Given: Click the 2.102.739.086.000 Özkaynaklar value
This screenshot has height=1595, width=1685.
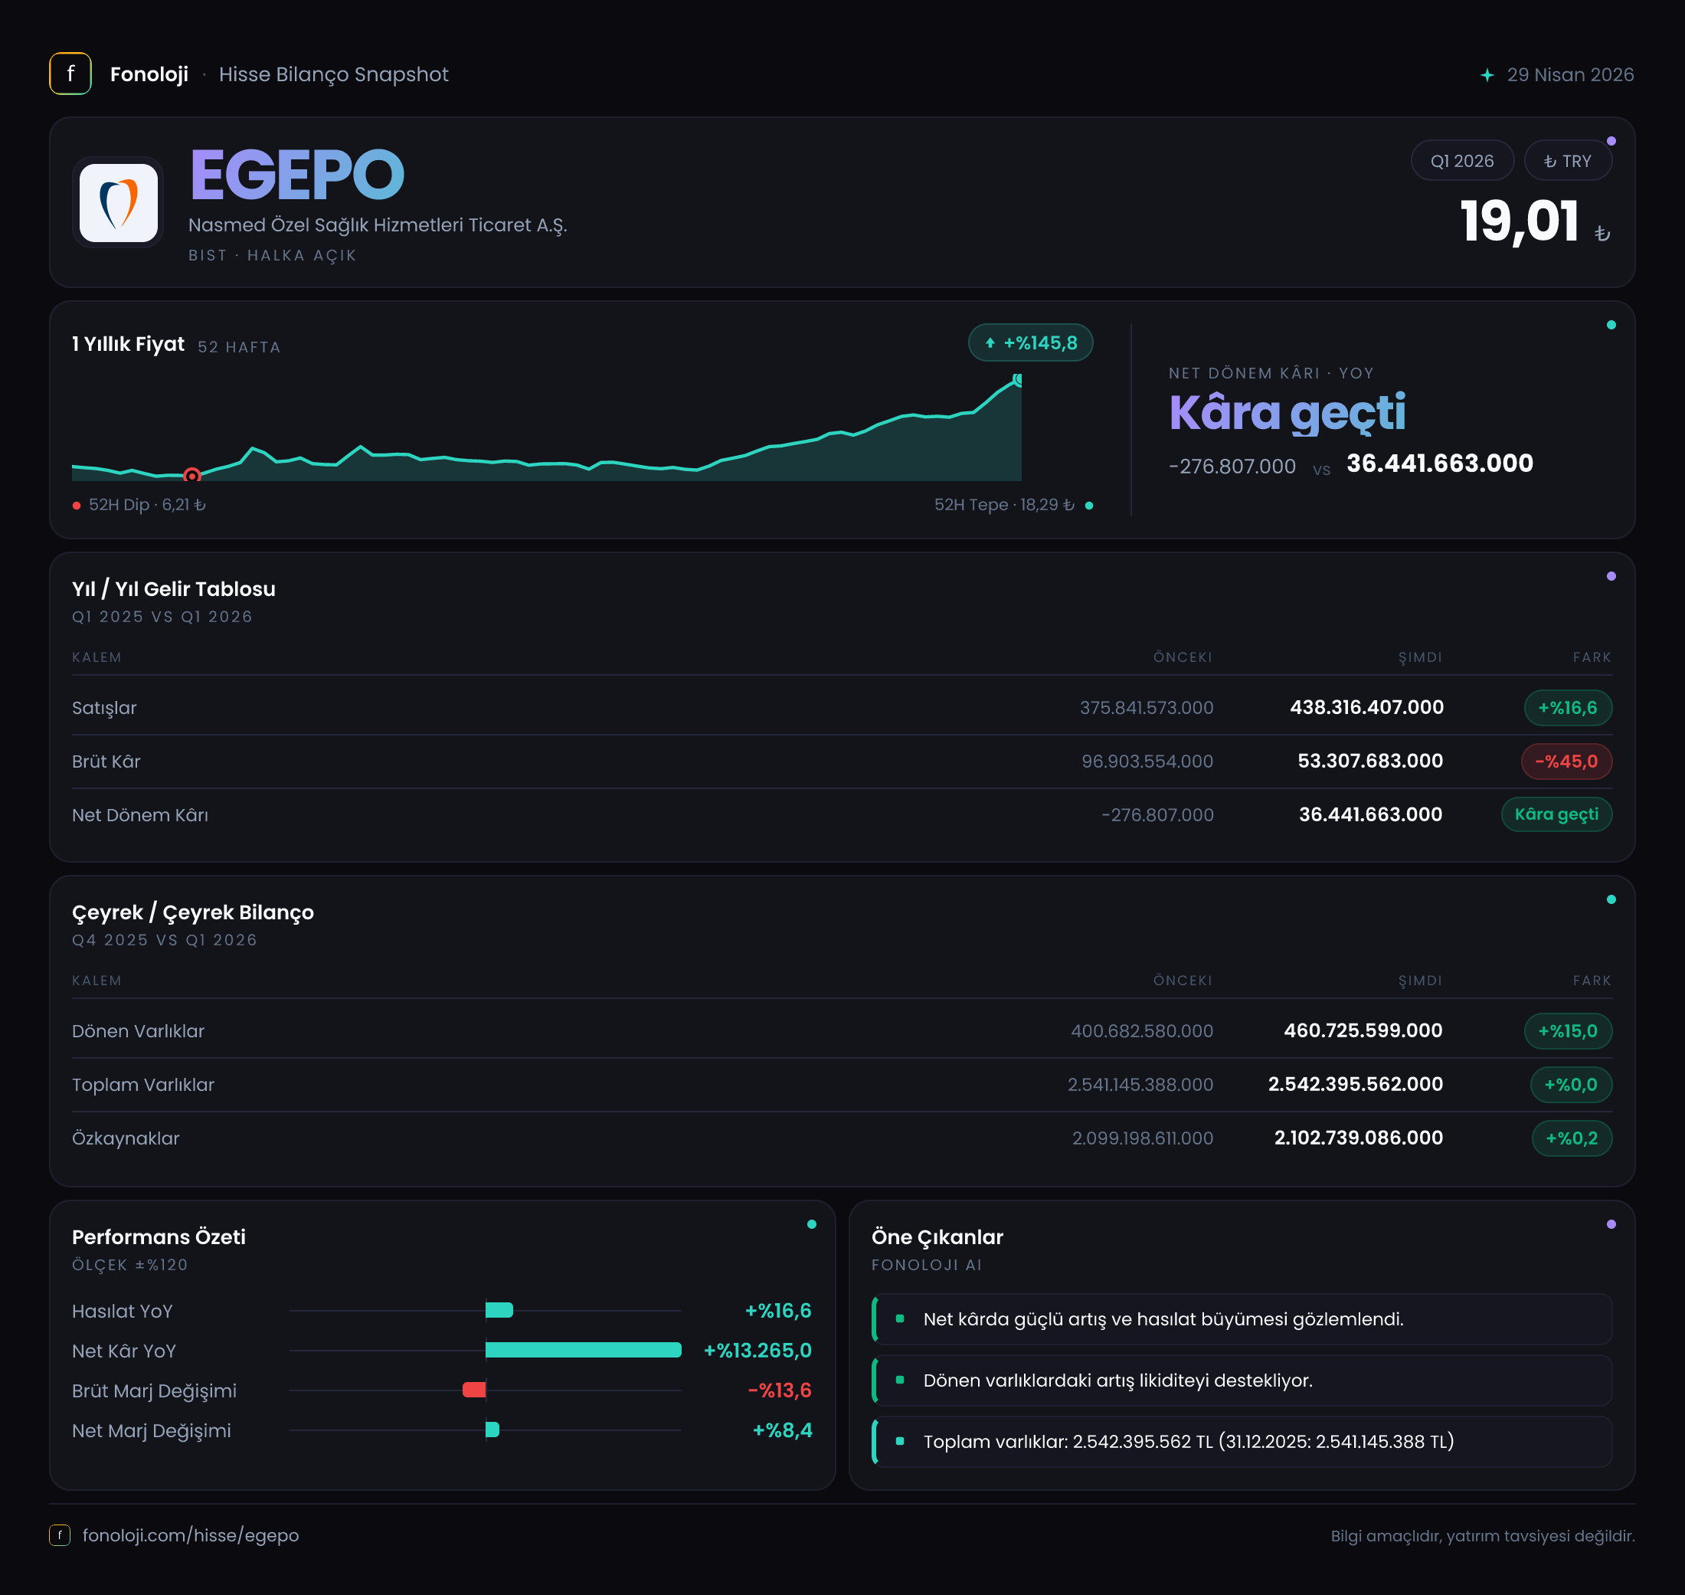Looking at the screenshot, I should 1358,1138.
